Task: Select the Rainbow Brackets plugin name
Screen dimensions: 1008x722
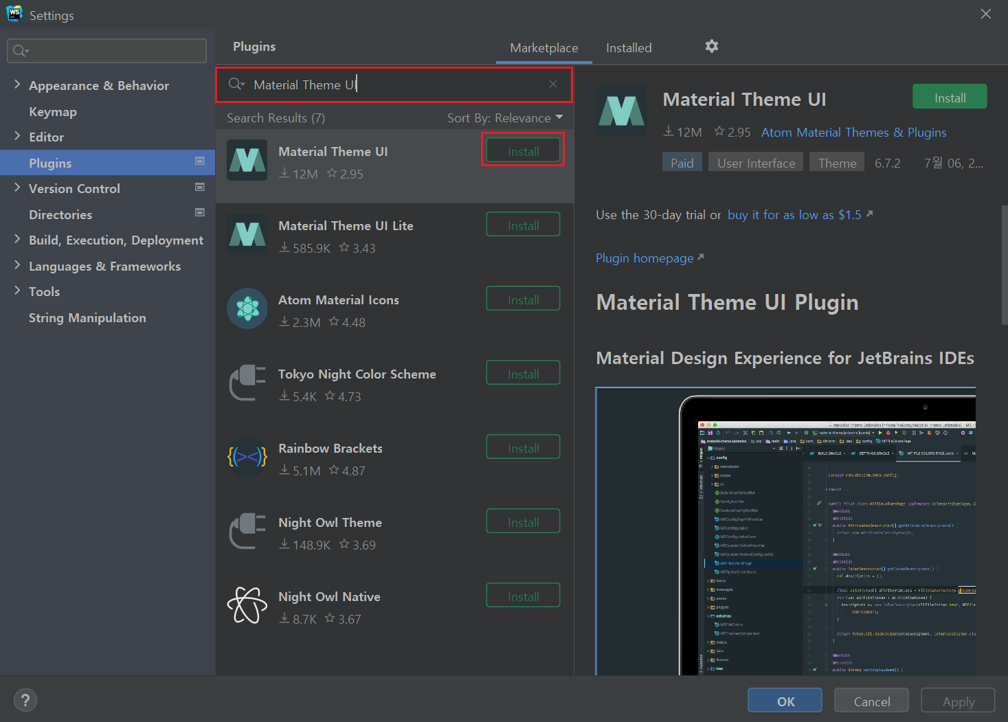Action: (331, 448)
